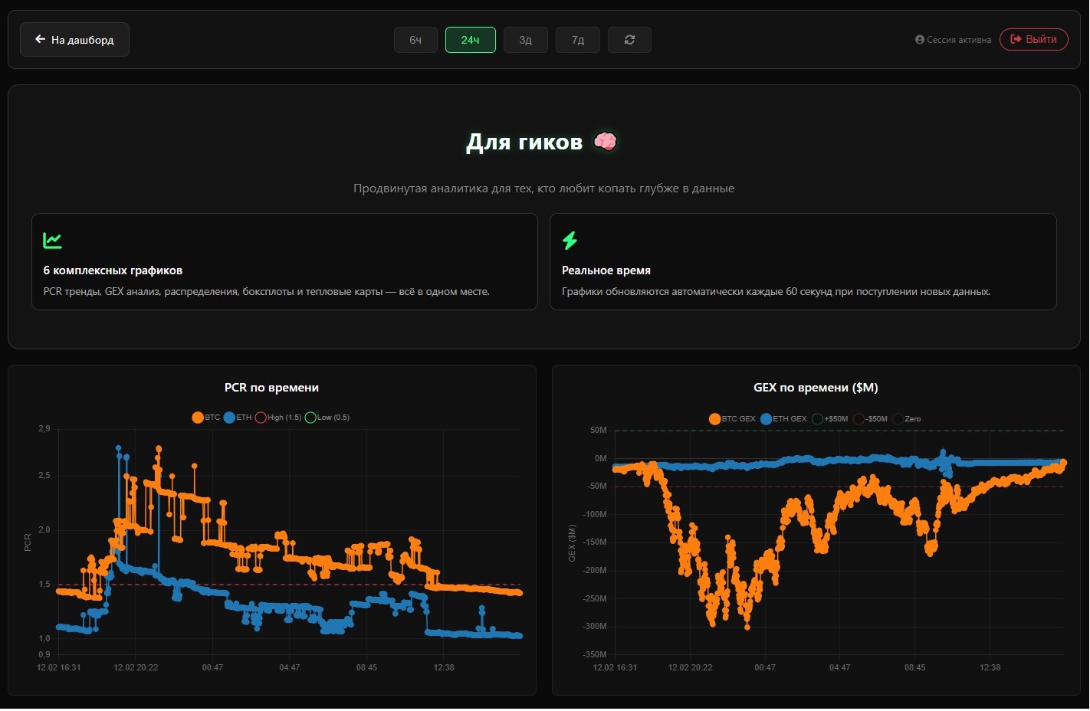Screen dimensions: 1090x711
Task: Click the lightning bolt icon
Action: coord(570,241)
